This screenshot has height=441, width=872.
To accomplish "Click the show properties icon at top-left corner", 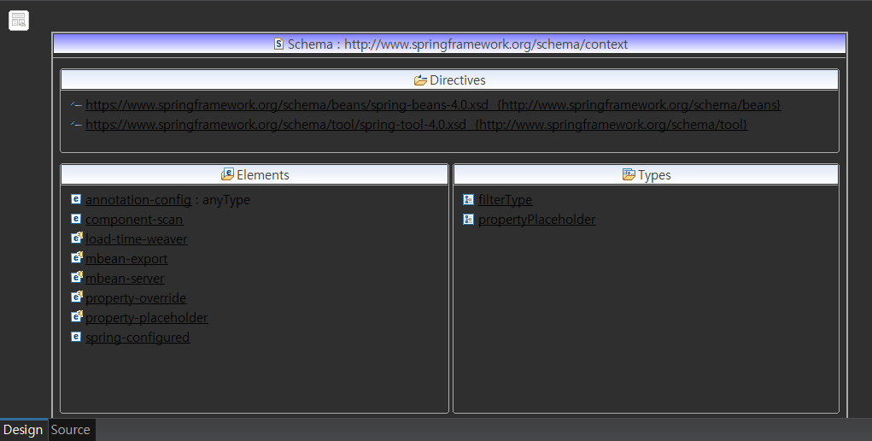I will (18, 21).
